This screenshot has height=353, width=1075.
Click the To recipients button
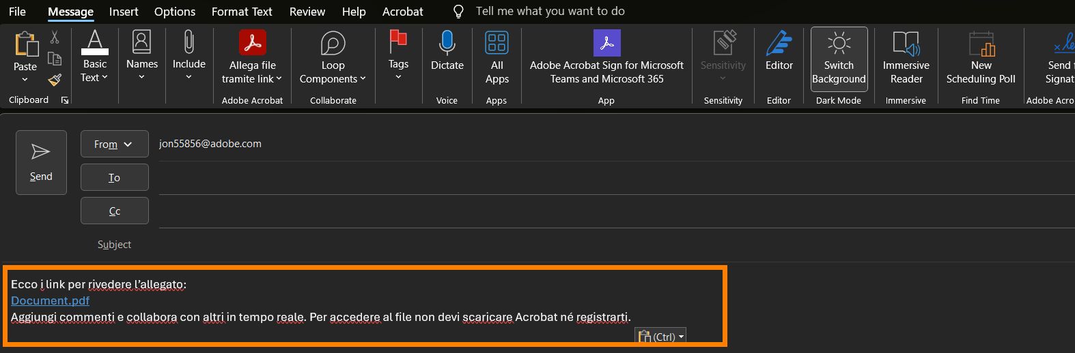pos(114,177)
